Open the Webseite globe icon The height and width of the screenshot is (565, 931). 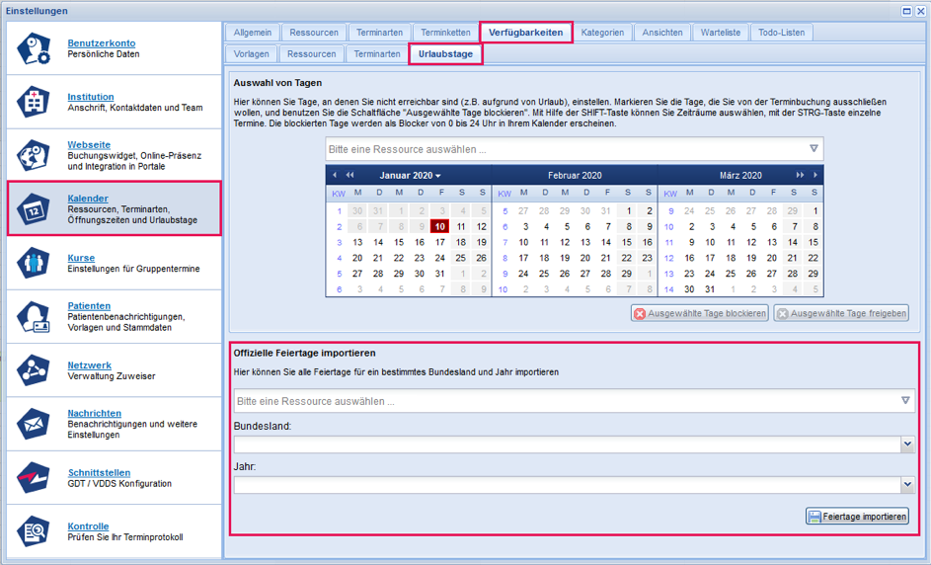(x=35, y=156)
